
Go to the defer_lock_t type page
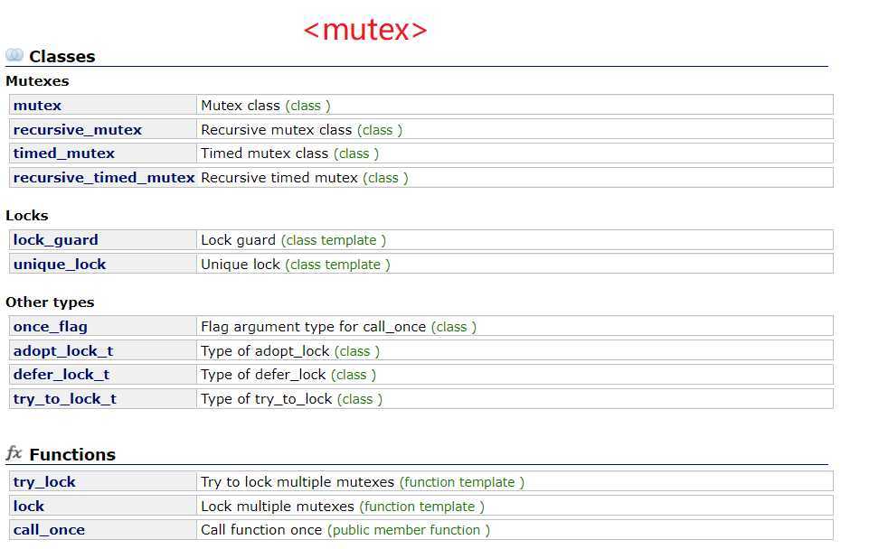[x=61, y=375]
